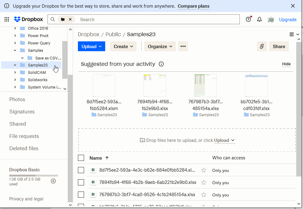Click the name sort arrow

pos(107,158)
